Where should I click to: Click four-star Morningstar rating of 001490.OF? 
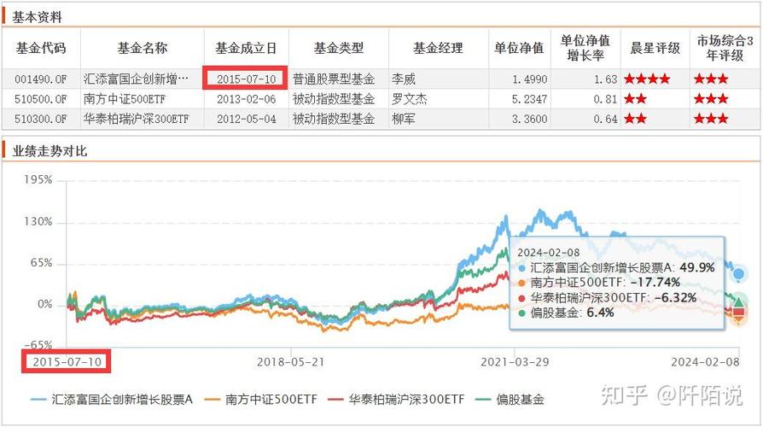click(x=647, y=79)
